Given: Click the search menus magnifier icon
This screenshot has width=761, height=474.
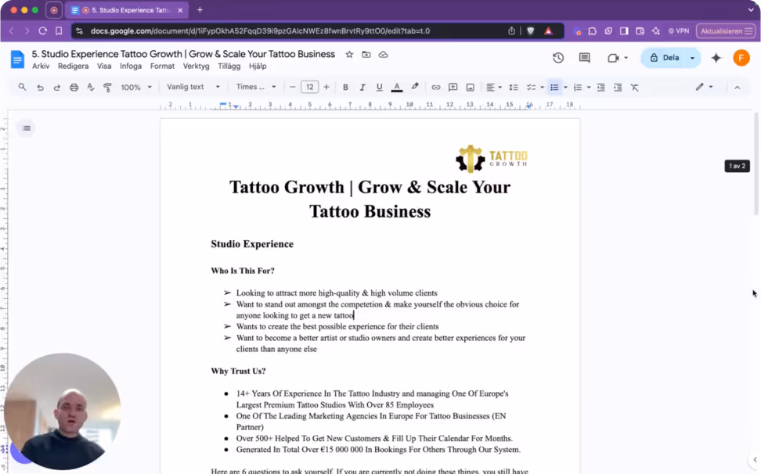Looking at the screenshot, I should (22, 88).
